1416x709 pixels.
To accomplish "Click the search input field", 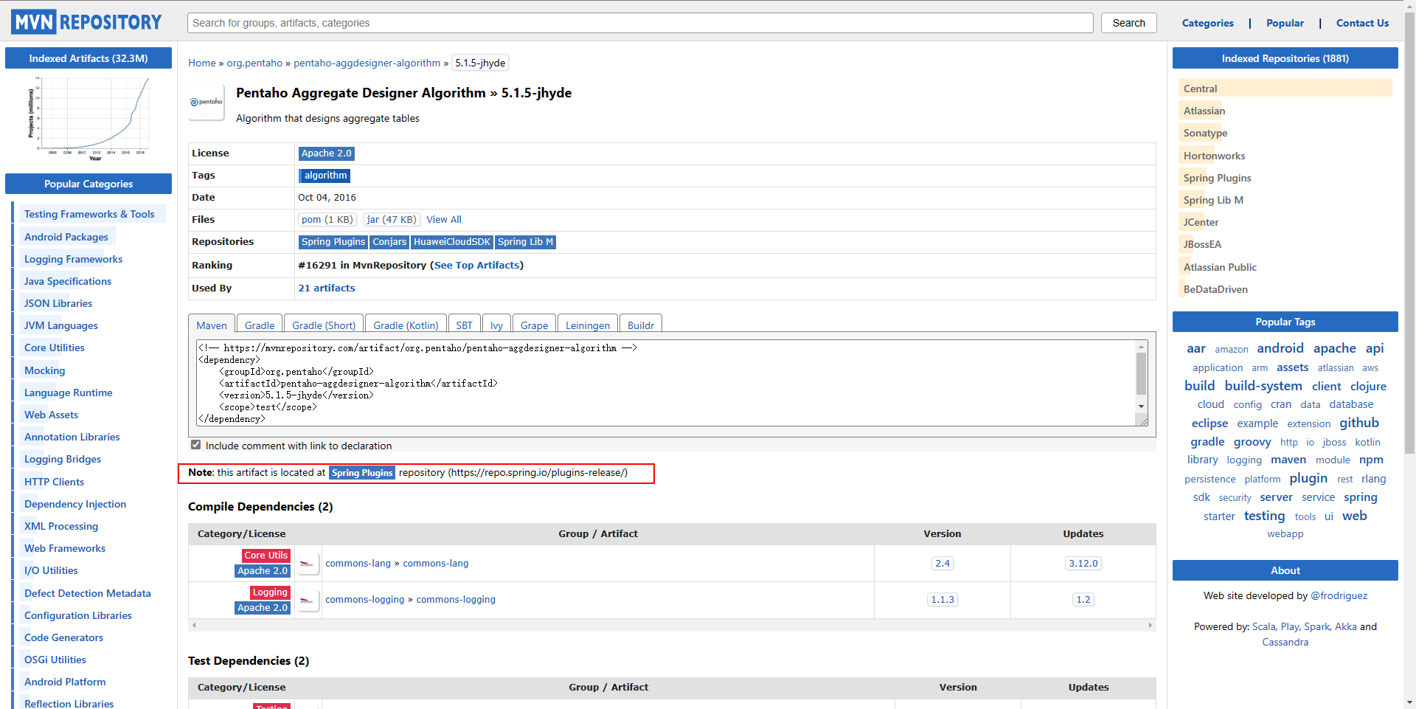I will coord(640,23).
